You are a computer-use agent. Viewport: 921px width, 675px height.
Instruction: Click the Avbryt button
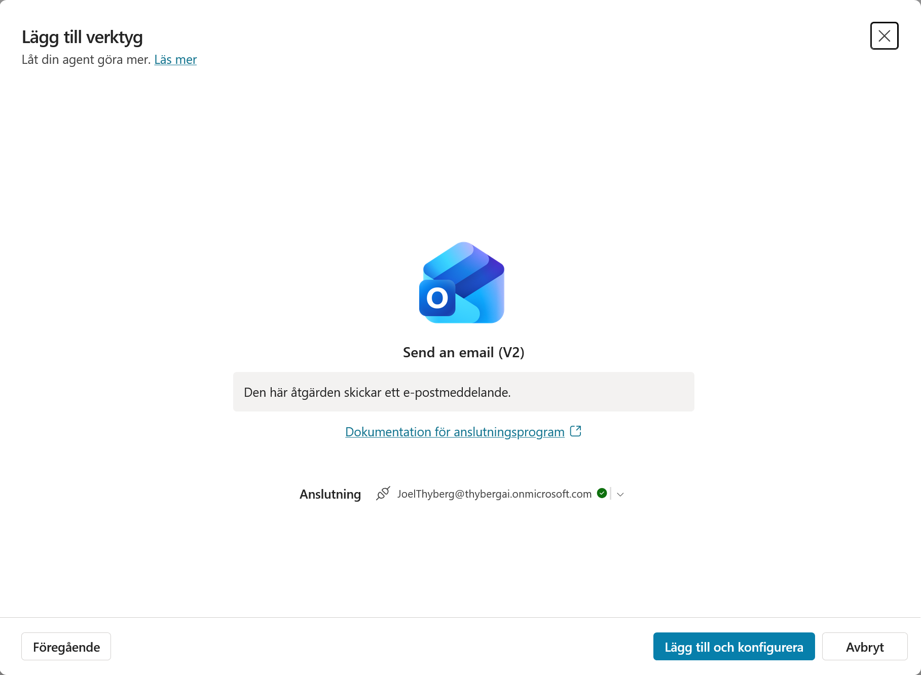(865, 647)
